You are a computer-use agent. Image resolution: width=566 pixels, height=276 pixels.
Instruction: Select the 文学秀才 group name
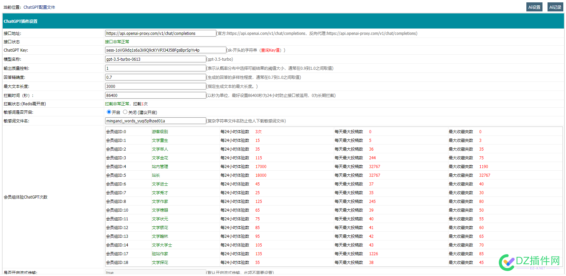click(x=160, y=193)
